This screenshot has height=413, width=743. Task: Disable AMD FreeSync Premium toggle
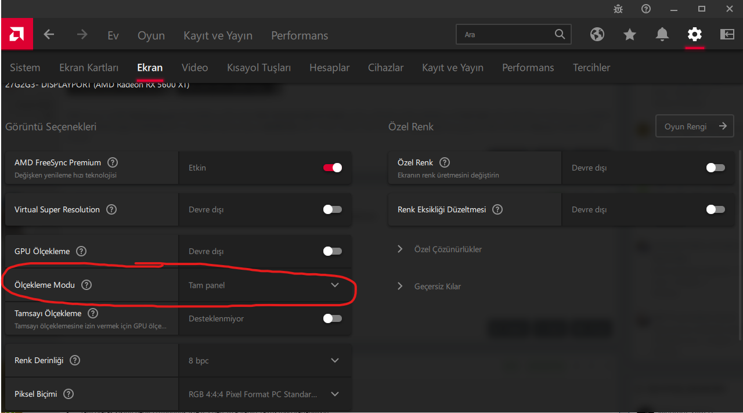coord(333,168)
